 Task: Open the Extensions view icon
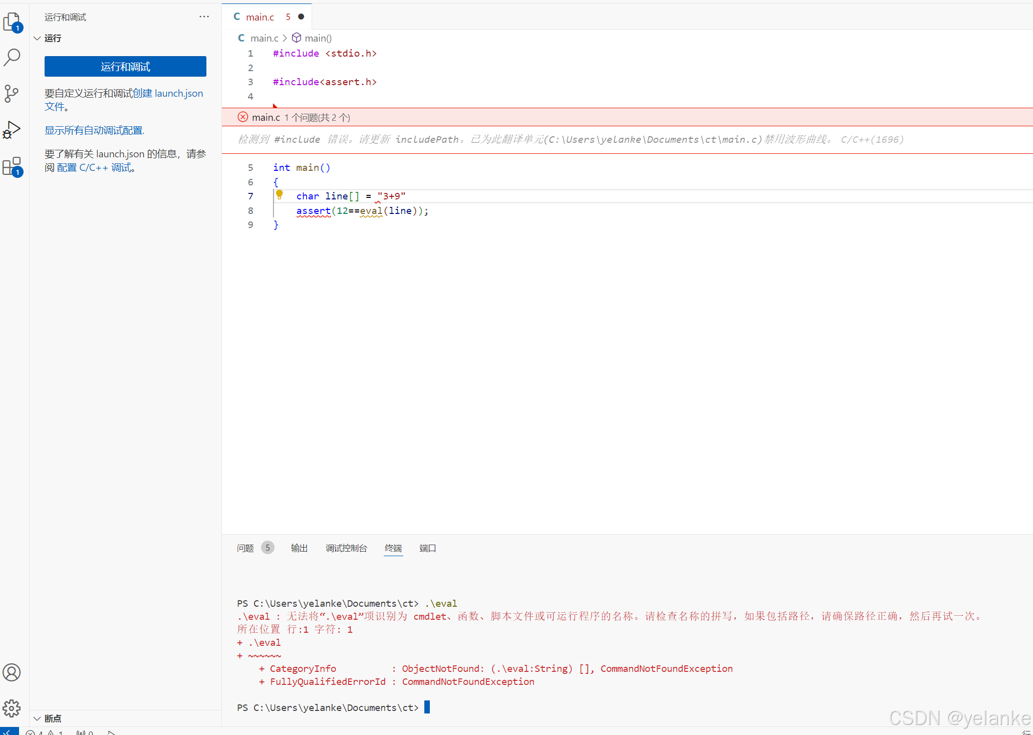(12, 166)
